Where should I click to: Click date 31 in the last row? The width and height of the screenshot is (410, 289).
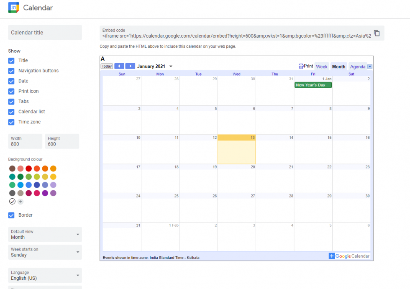click(x=122, y=237)
